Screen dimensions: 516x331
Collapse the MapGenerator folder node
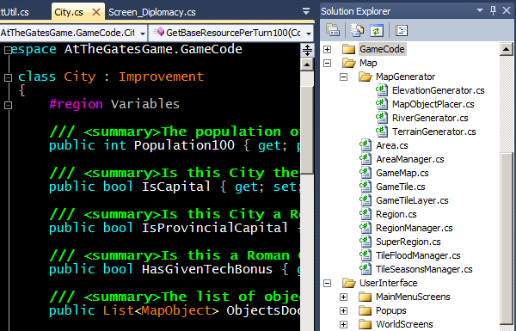(x=343, y=77)
